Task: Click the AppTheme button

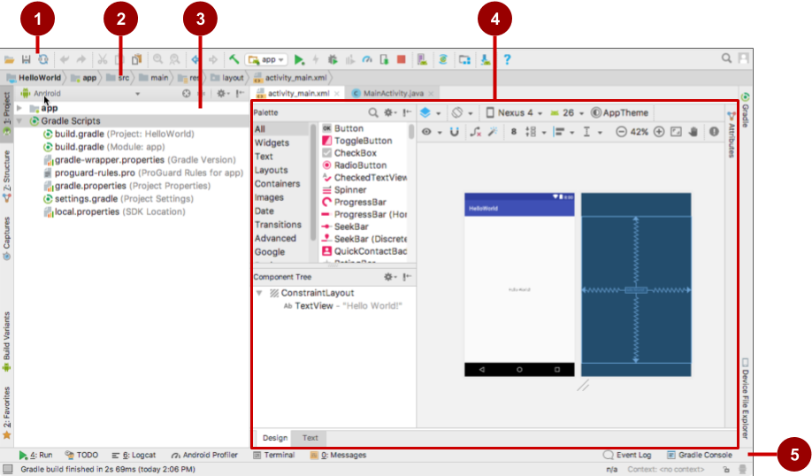Action: (620, 113)
